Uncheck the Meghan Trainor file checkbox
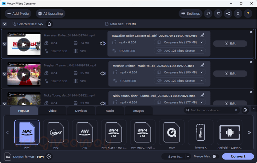This screenshot has width=257, height=163. point(4,74)
